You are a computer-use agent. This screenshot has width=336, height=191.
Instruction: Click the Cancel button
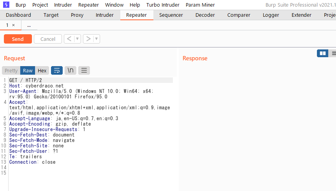pos(48,39)
